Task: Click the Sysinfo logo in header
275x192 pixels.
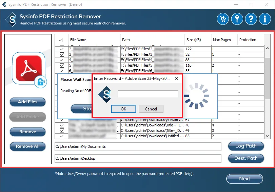Action: coord(12,19)
